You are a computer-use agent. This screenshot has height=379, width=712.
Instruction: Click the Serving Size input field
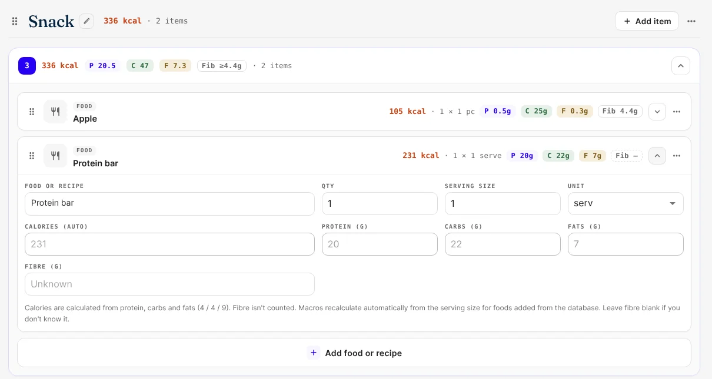503,203
